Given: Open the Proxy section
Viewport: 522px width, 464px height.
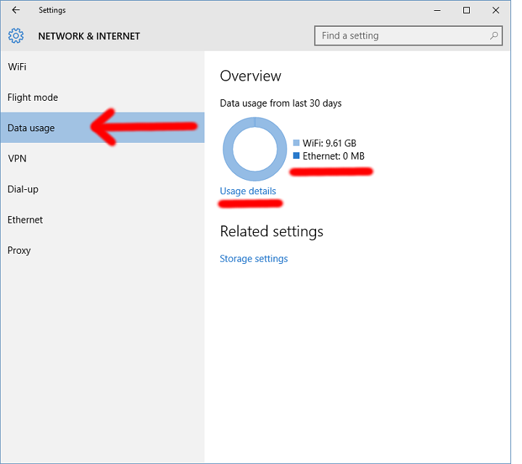Looking at the screenshot, I should click(102, 250).
